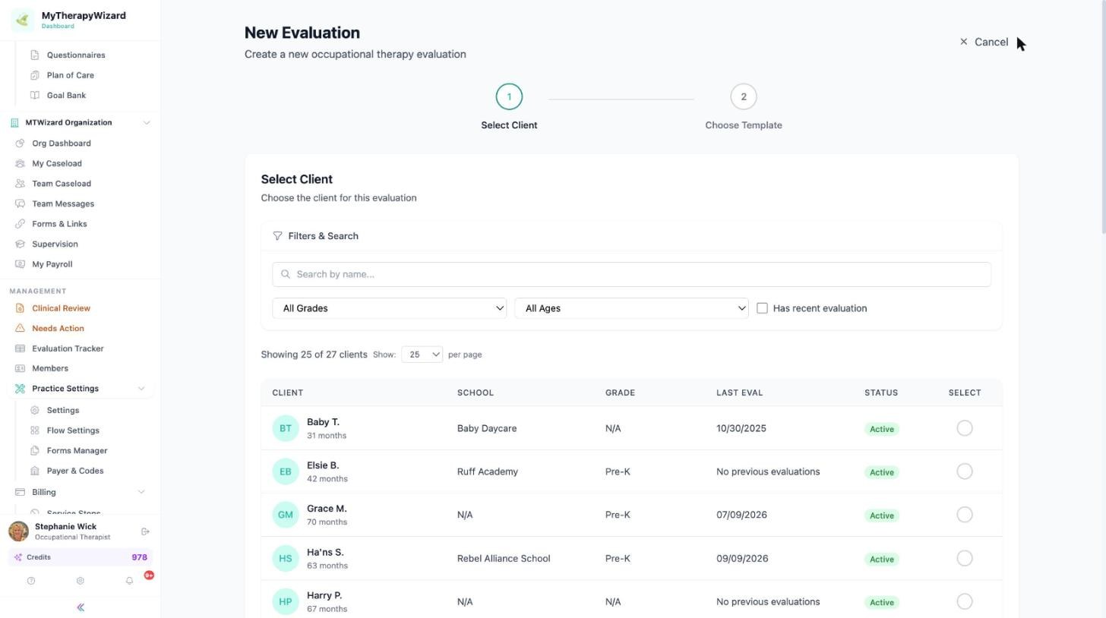Click the BT client avatar
The height and width of the screenshot is (618, 1106).
click(x=286, y=428)
